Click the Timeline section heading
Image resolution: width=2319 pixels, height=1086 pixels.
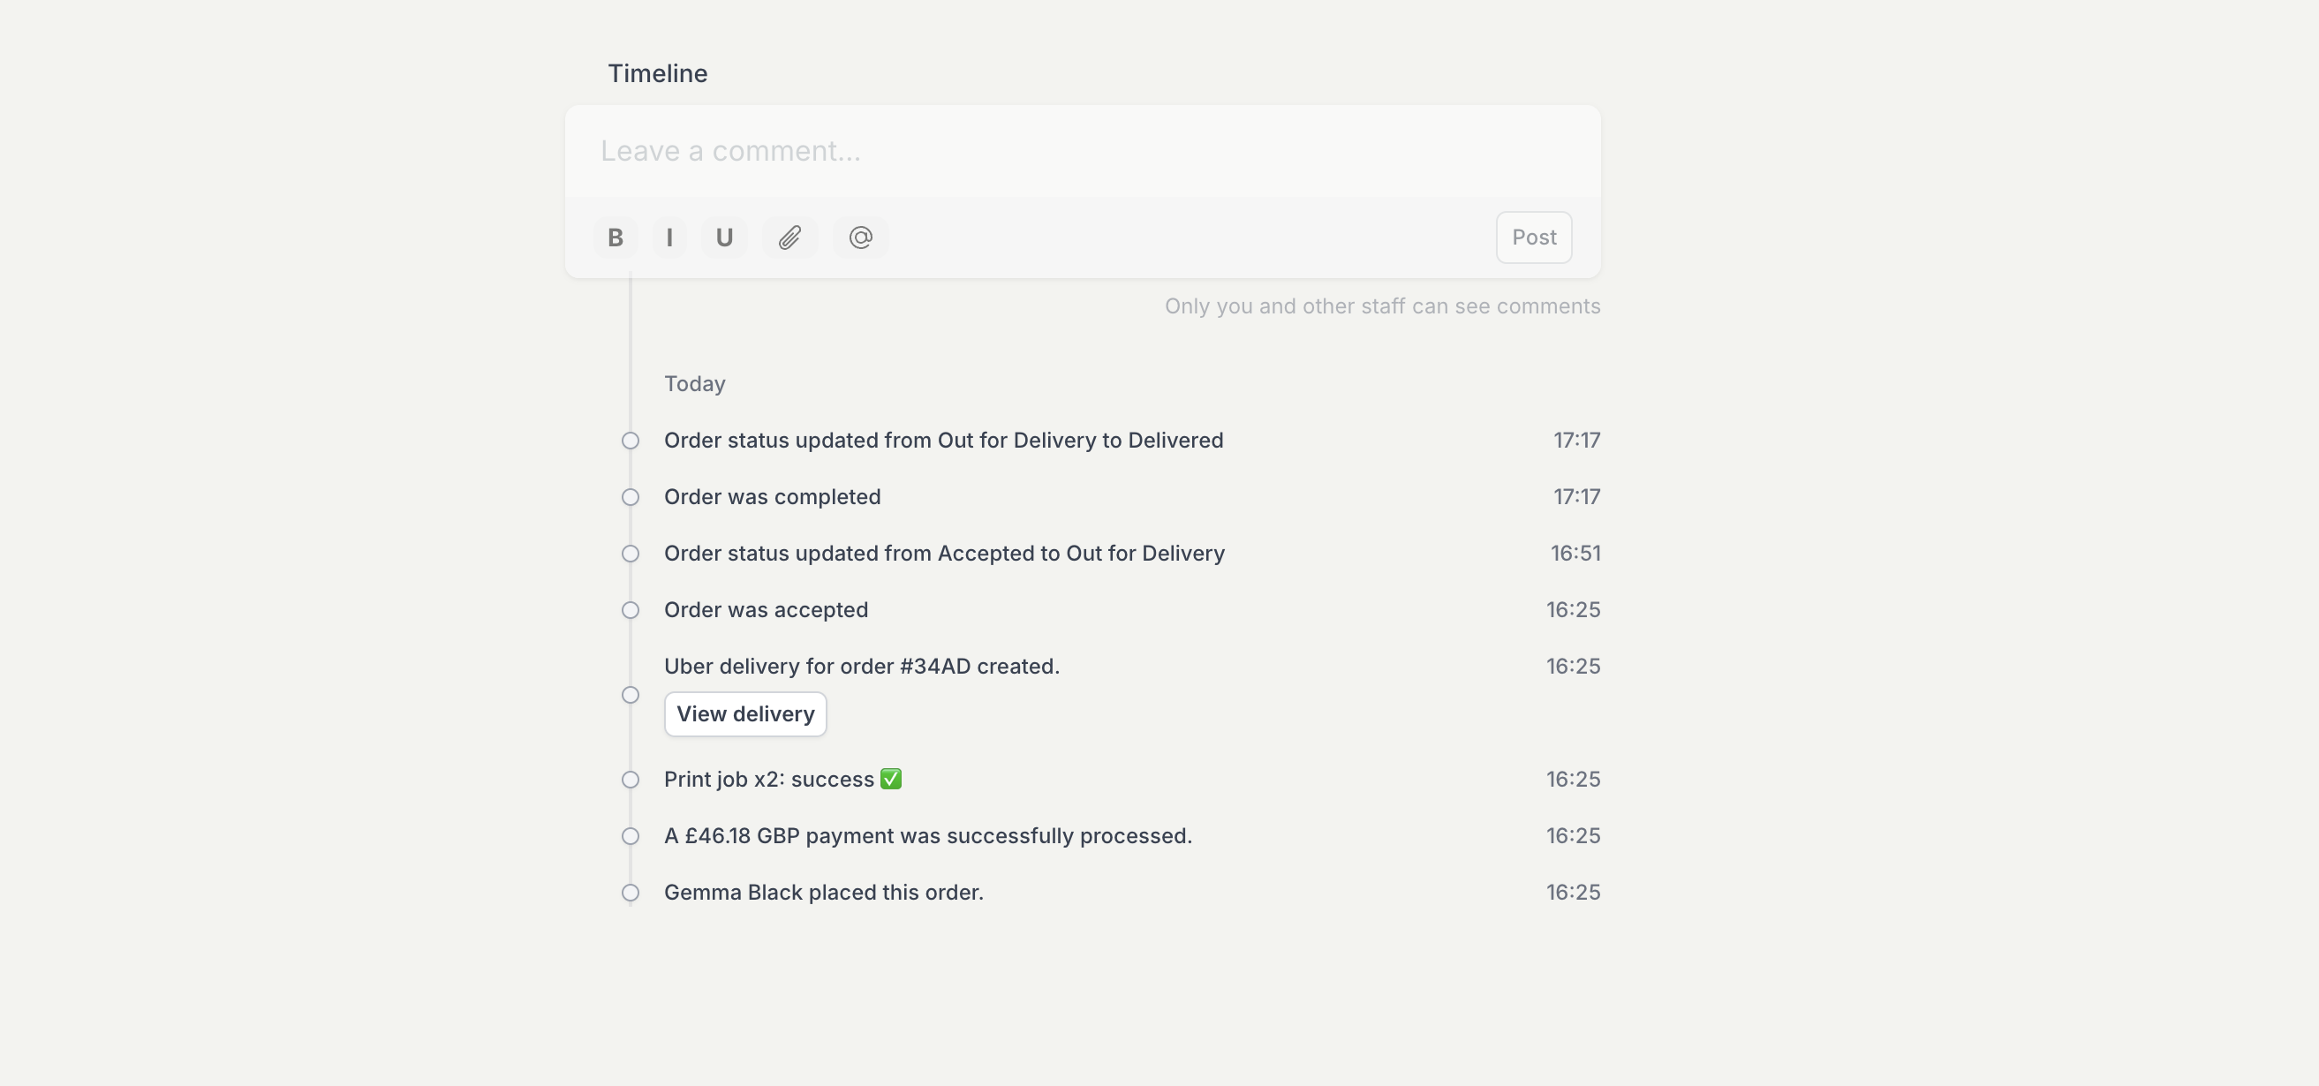[657, 74]
